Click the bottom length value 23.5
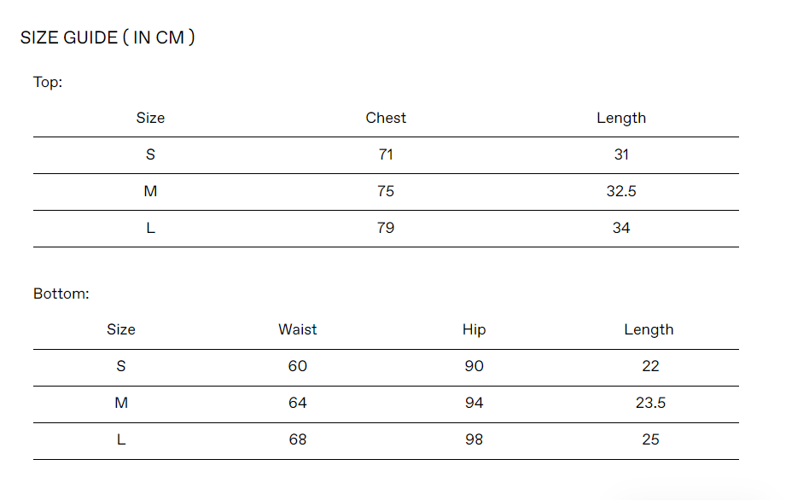Image resolution: width=786 pixels, height=500 pixels. click(650, 403)
